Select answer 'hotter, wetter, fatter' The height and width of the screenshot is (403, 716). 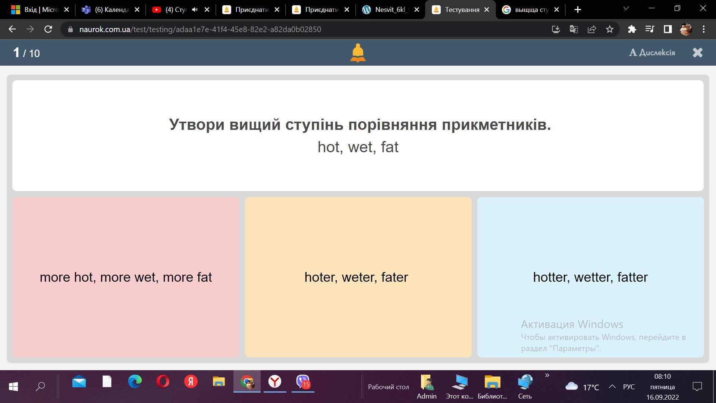tap(590, 277)
